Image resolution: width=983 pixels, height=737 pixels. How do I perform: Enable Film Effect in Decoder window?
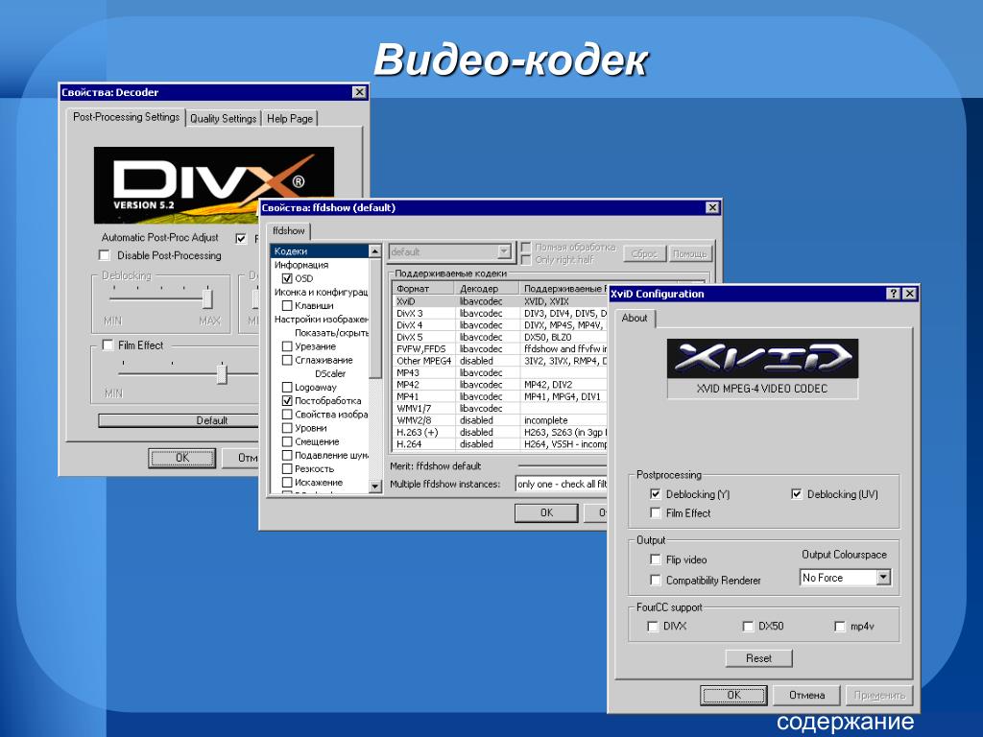[108, 345]
